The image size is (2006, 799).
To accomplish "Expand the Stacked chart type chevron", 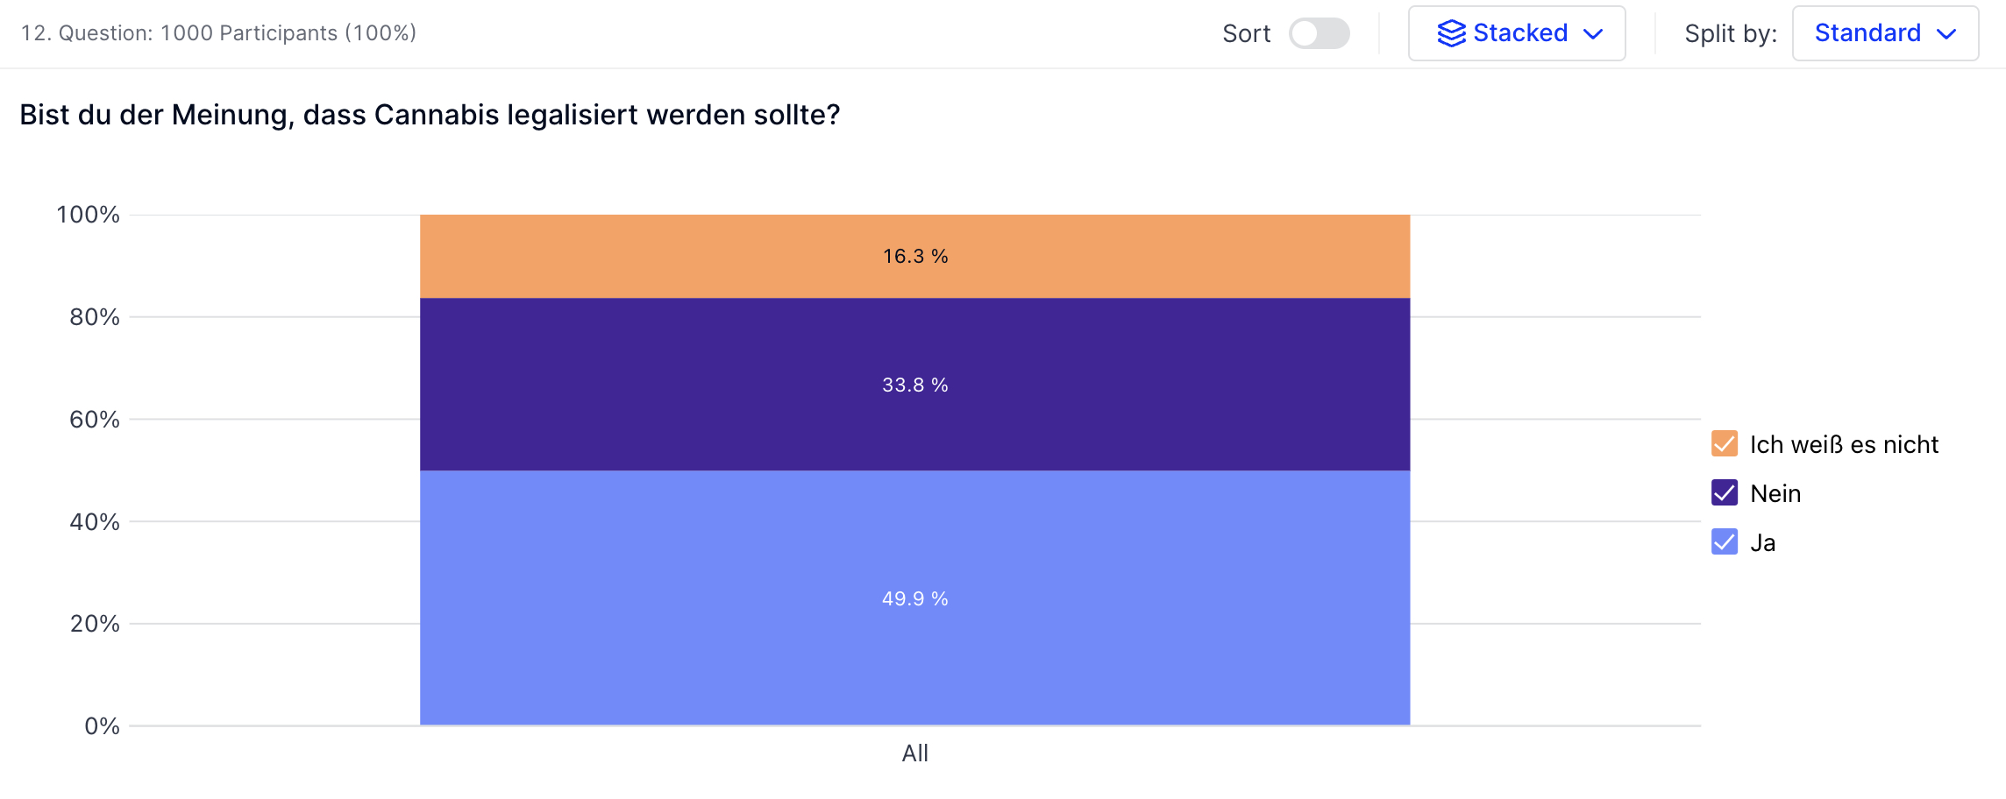I will [x=1593, y=34].
